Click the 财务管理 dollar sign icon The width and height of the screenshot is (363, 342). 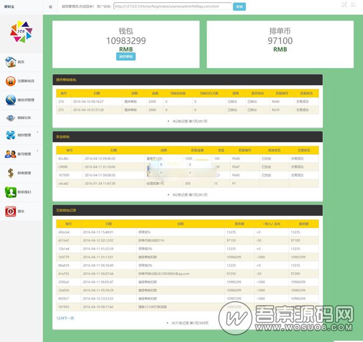pyautogui.click(x=10, y=173)
